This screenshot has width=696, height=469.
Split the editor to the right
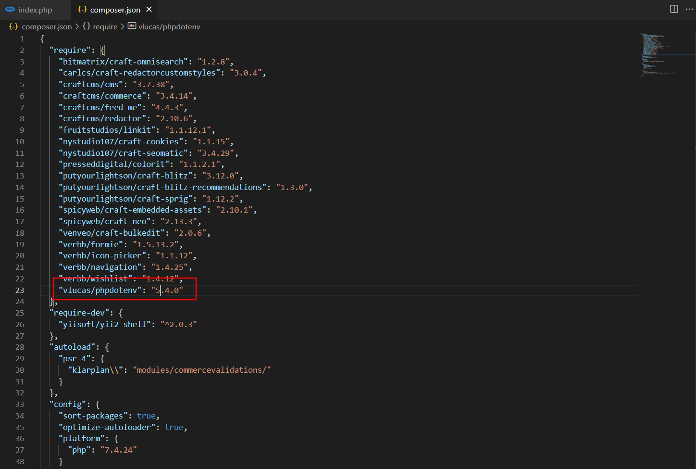pos(674,9)
